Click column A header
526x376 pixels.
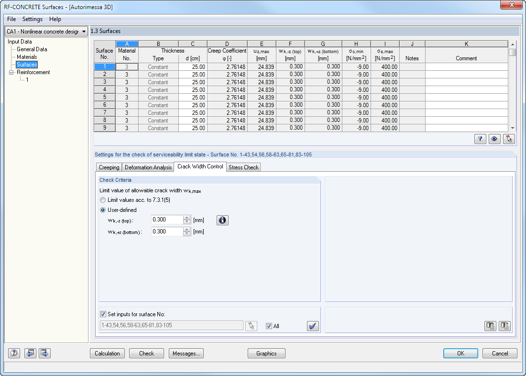pyautogui.click(x=127, y=44)
